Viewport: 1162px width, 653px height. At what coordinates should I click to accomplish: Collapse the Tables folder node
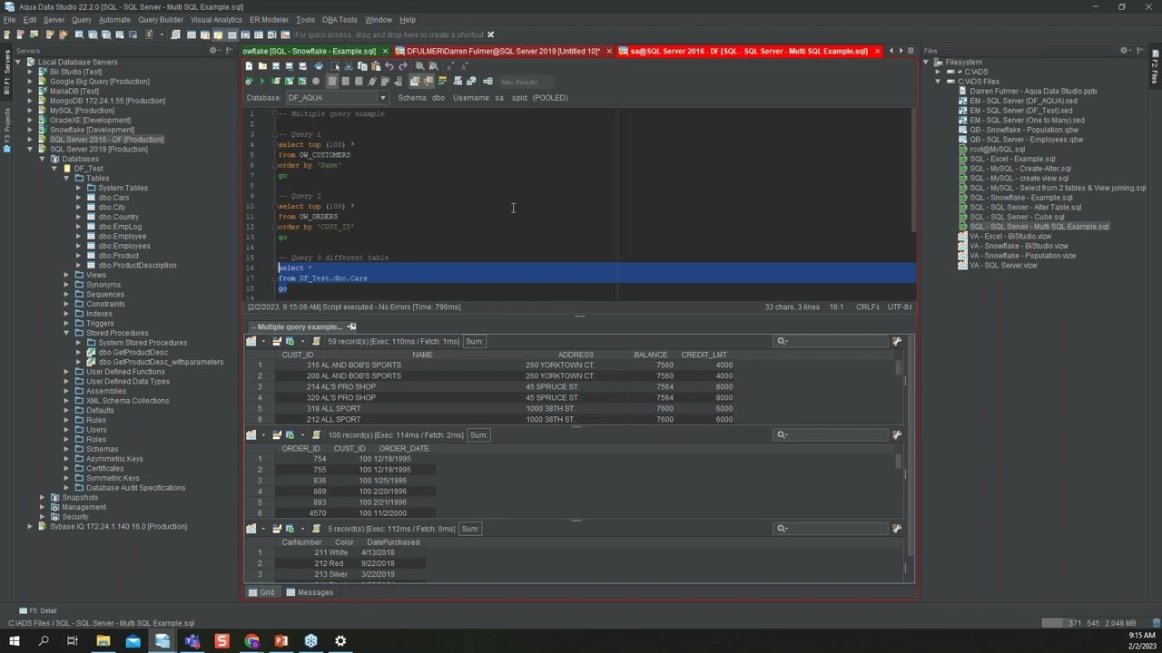[x=66, y=178]
